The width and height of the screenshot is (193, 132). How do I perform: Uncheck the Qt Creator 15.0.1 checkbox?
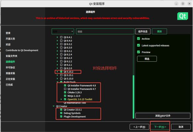coord(61,110)
